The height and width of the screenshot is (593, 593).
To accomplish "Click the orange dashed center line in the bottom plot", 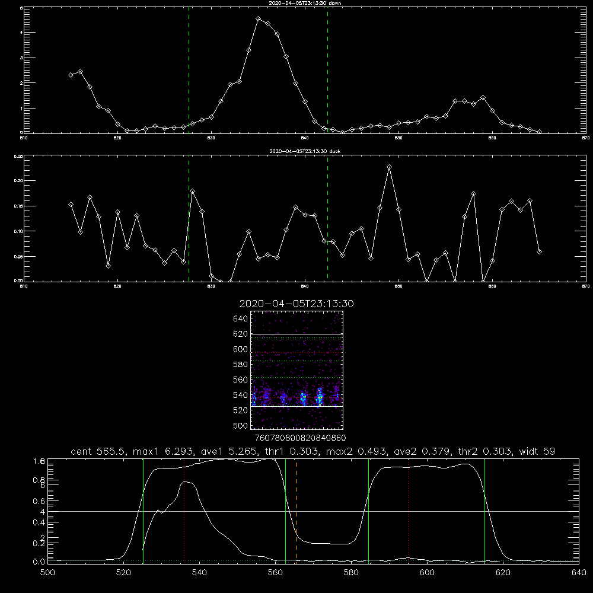I will (296, 511).
